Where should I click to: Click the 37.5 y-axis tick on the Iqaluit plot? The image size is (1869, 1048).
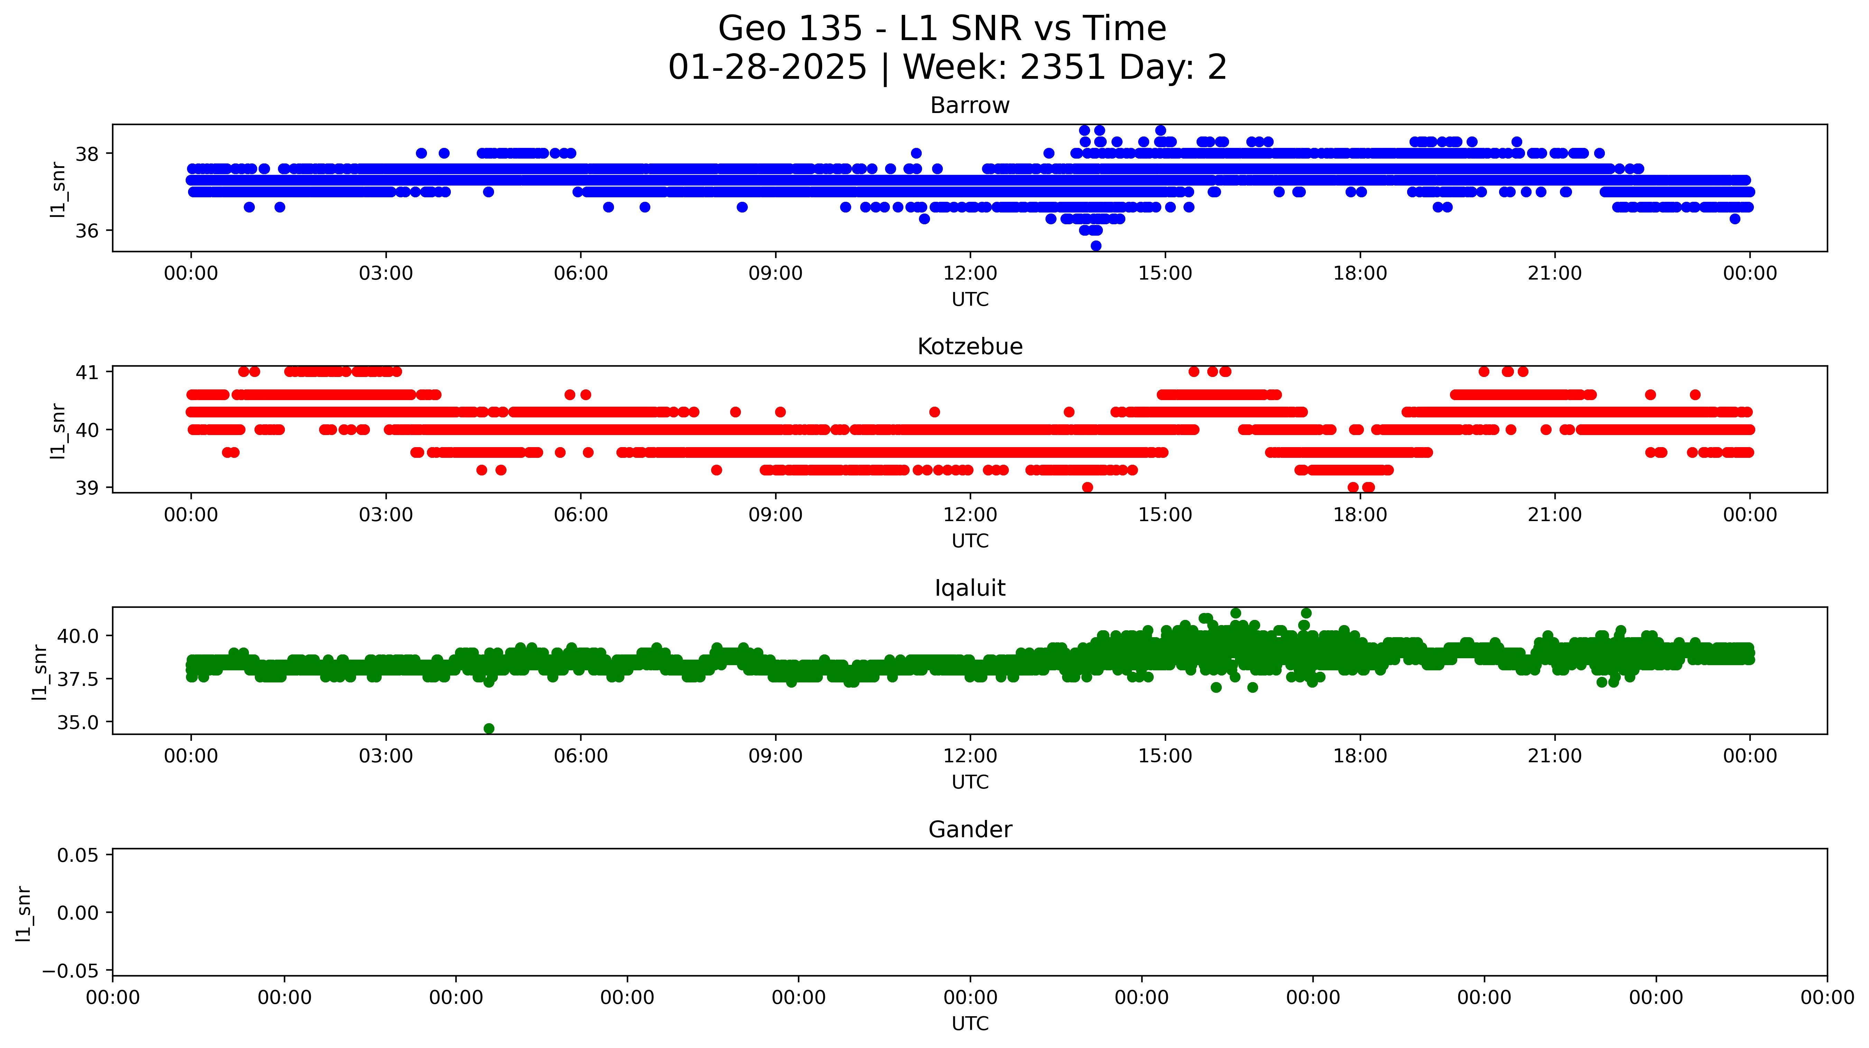[78, 680]
